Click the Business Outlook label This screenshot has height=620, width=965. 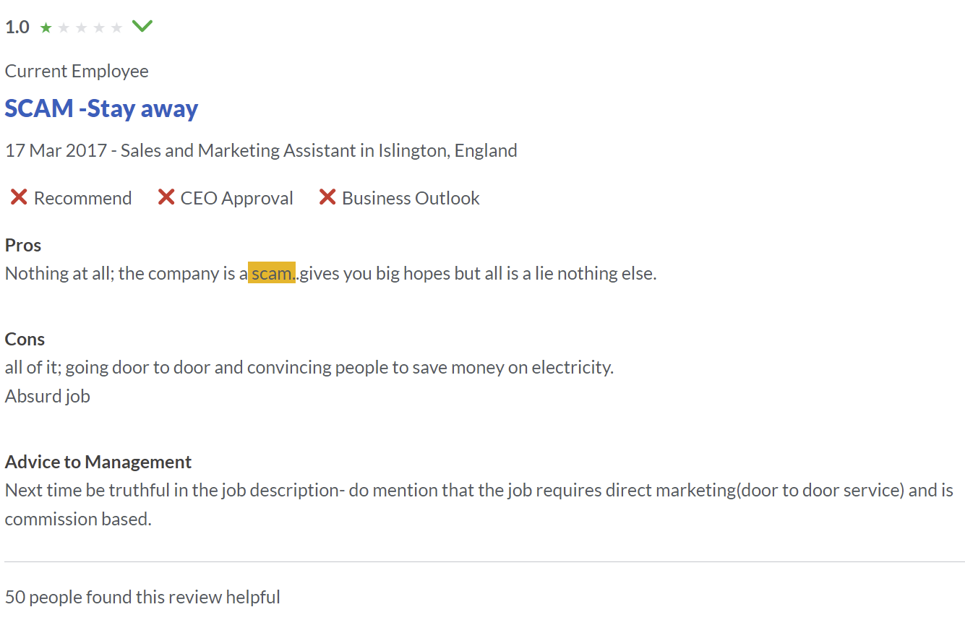click(x=411, y=198)
